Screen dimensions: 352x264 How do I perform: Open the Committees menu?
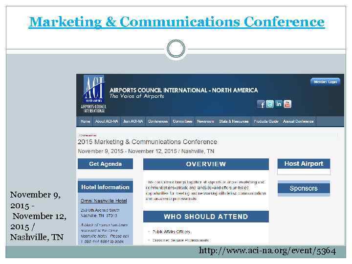click(182, 121)
